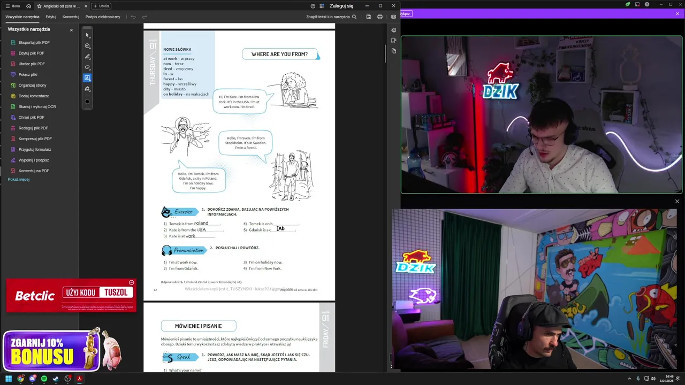
Task: Select the highlighter pen tool
Action: click(88, 57)
